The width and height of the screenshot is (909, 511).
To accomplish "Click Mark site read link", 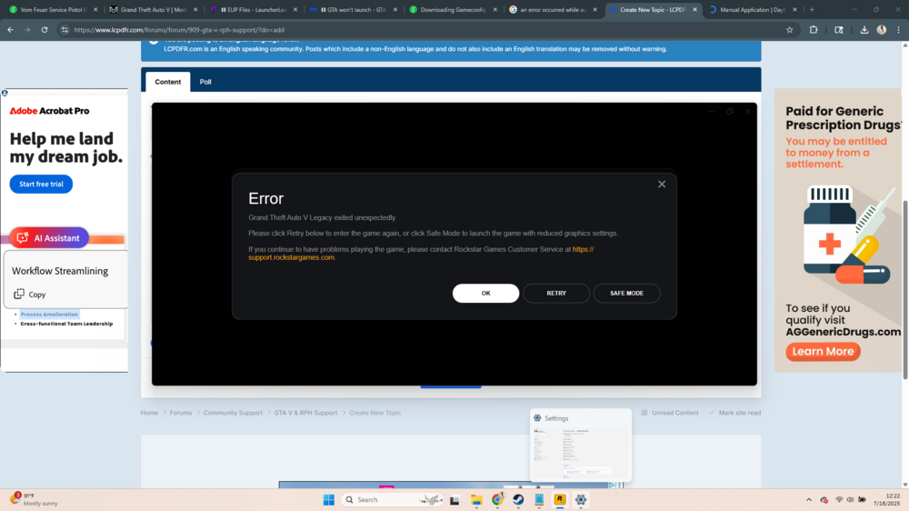I will 734,413.
